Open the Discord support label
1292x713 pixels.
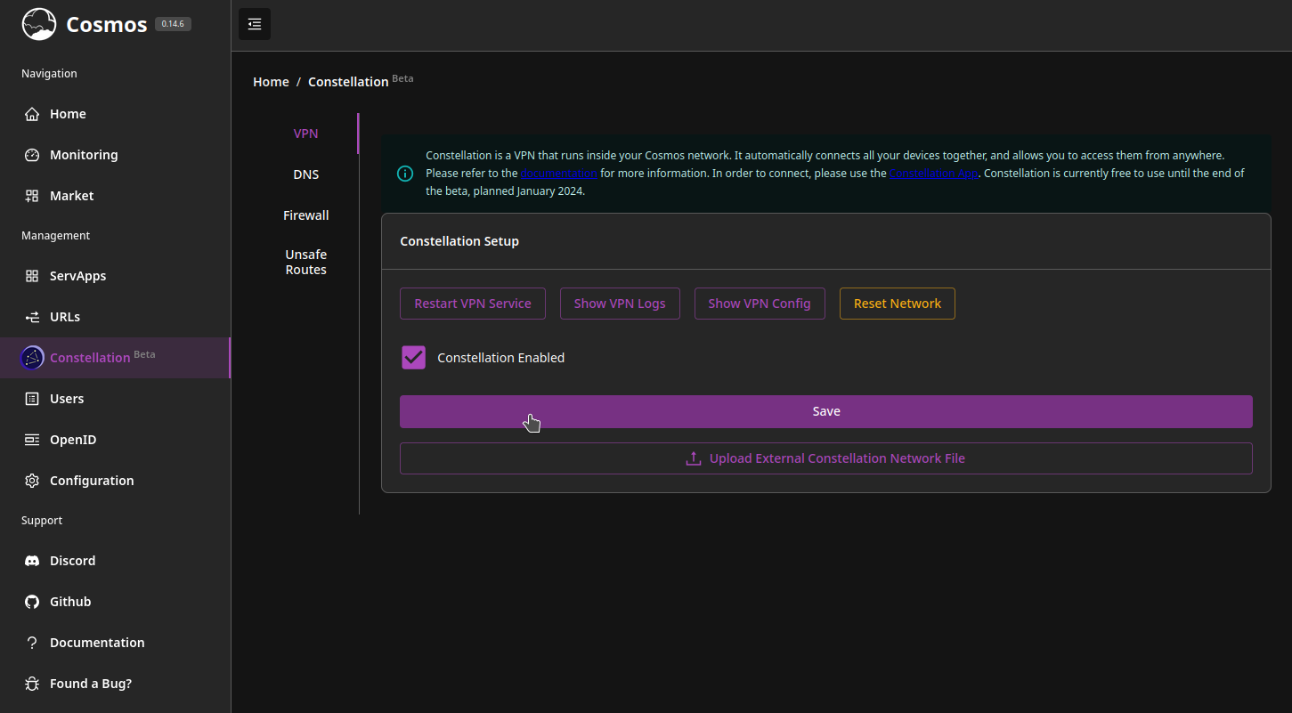73,561
